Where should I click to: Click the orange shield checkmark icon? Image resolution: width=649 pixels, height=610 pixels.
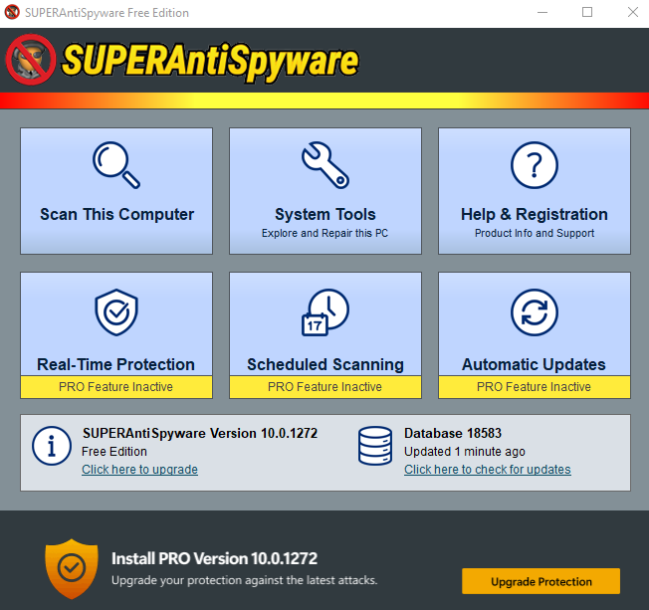(72, 568)
